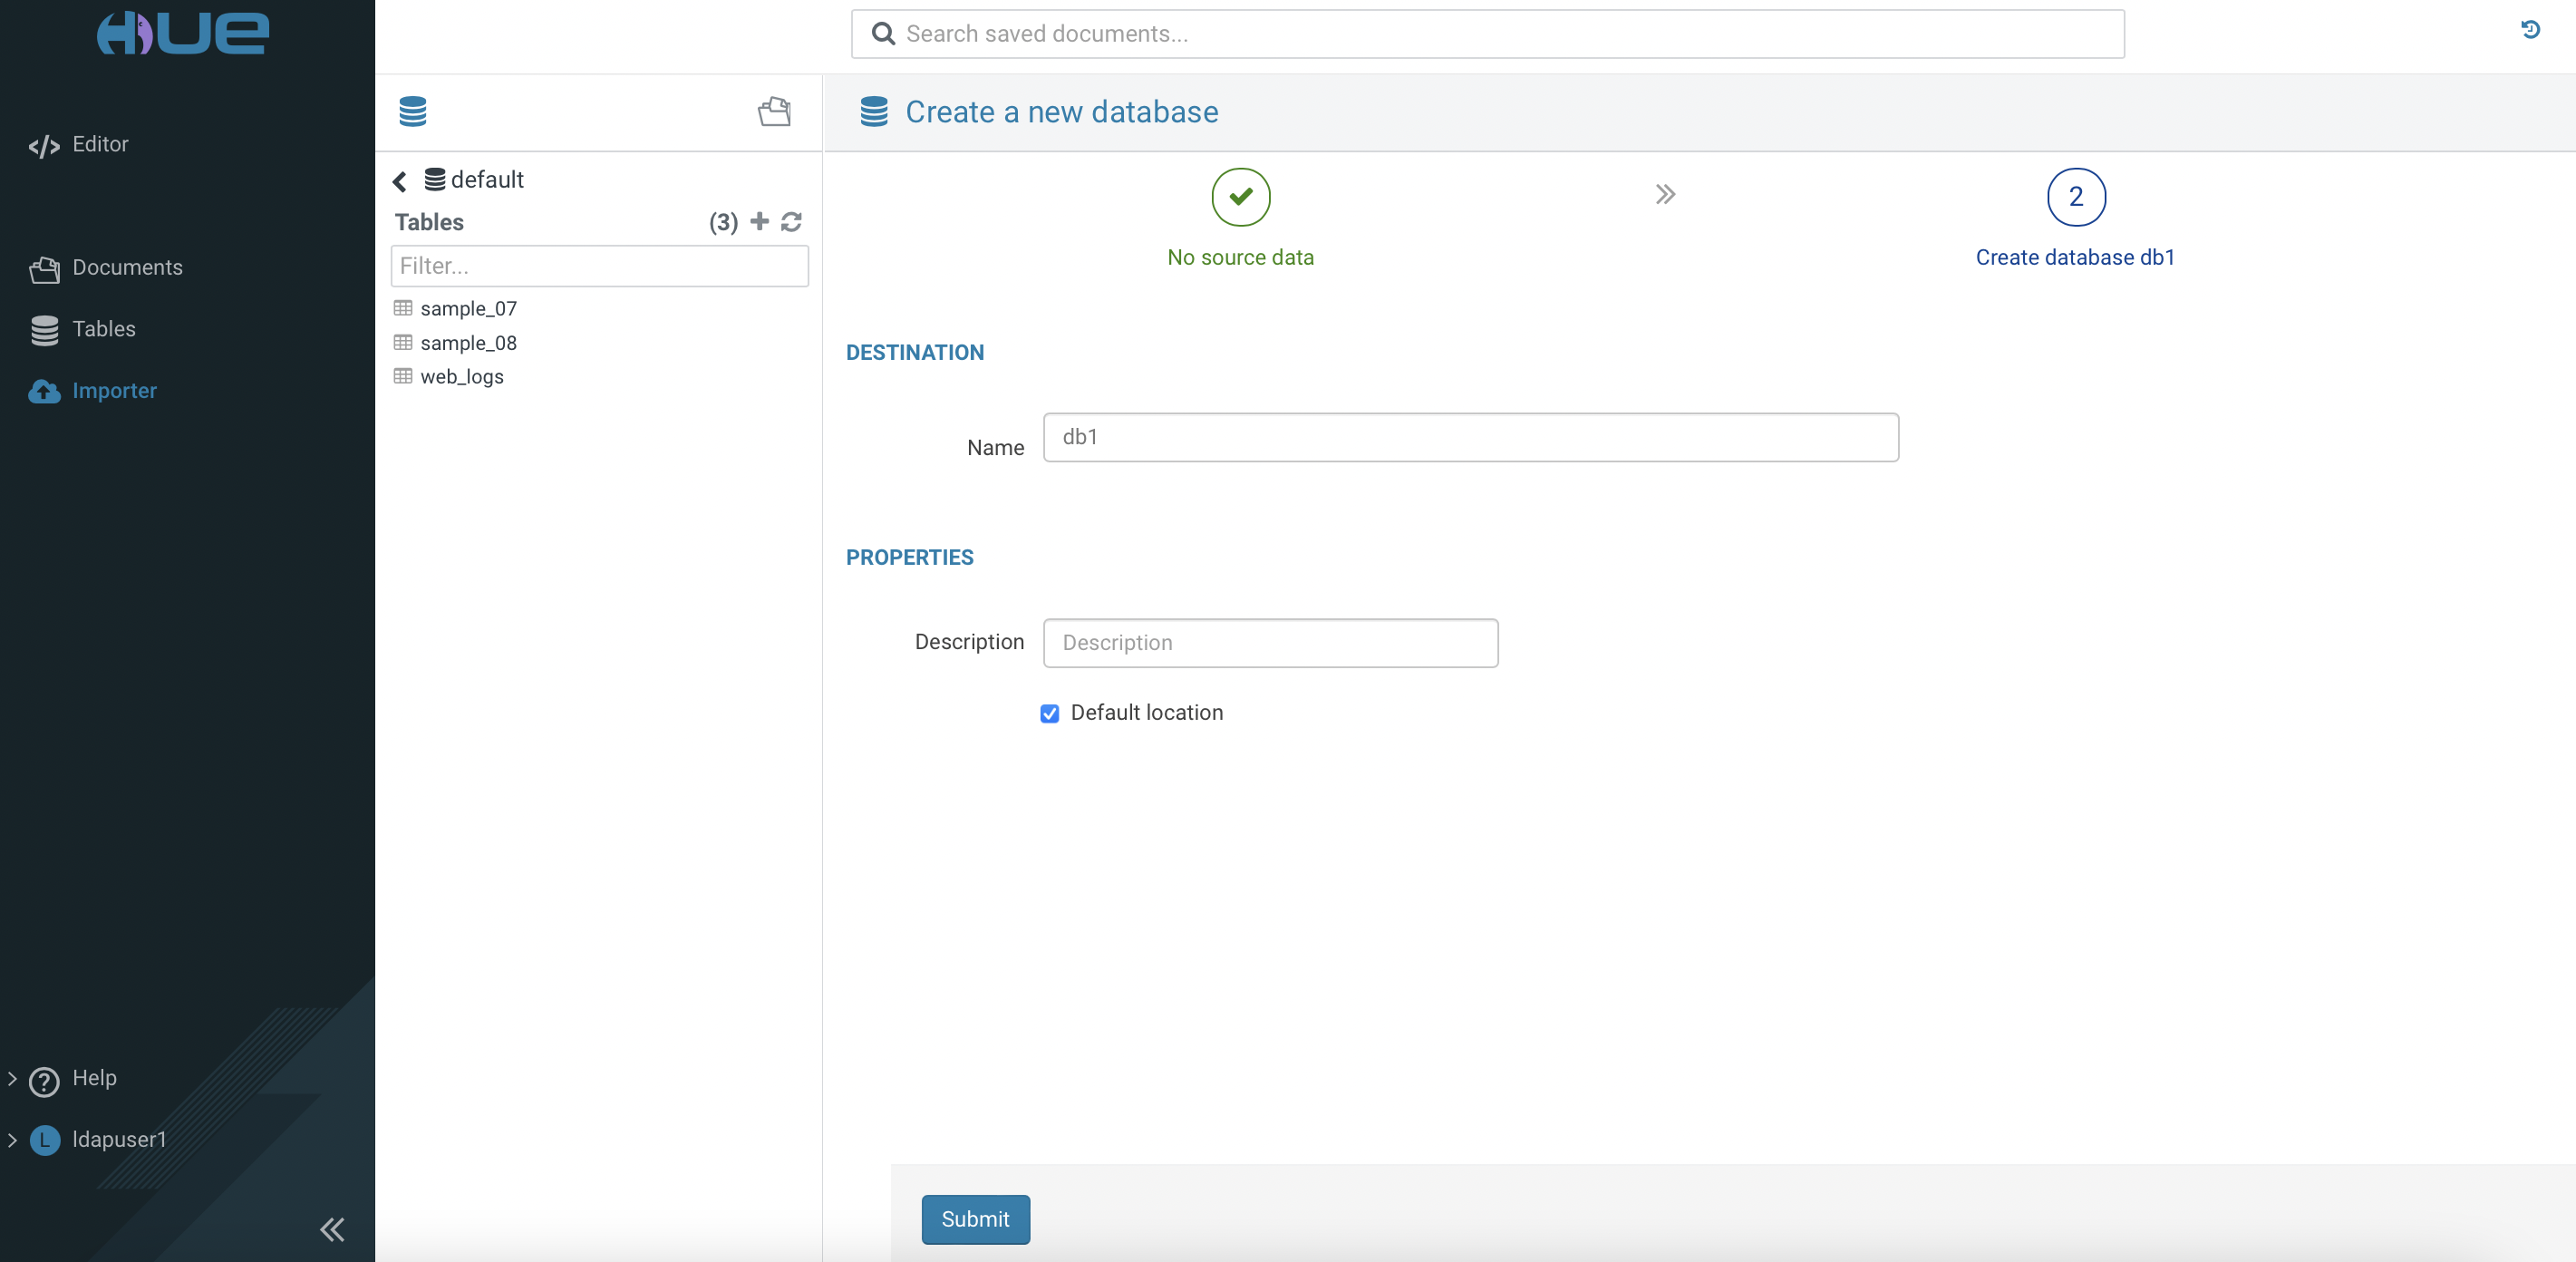Click the task history icon
The width and height of the screenshot is (2576, 1262).
click(2530, 30)
